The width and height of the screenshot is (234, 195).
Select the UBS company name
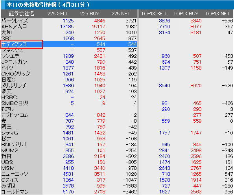pos(7,162)
